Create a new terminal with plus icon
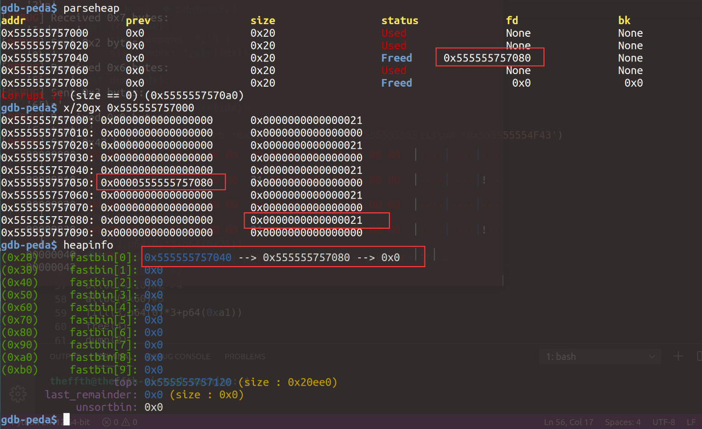 pyautogui.click(x=678, y=357)
